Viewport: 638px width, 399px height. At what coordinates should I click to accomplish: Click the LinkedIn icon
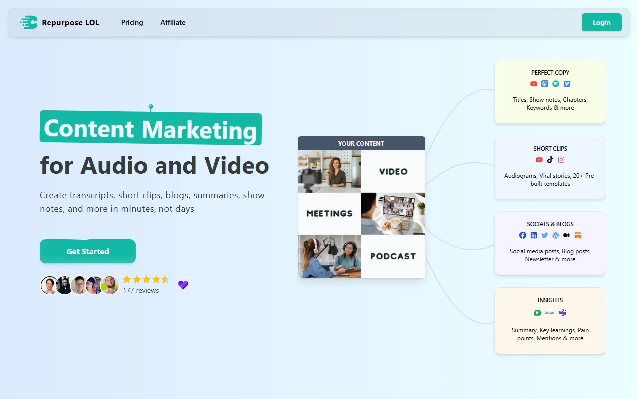coord(534,236)
